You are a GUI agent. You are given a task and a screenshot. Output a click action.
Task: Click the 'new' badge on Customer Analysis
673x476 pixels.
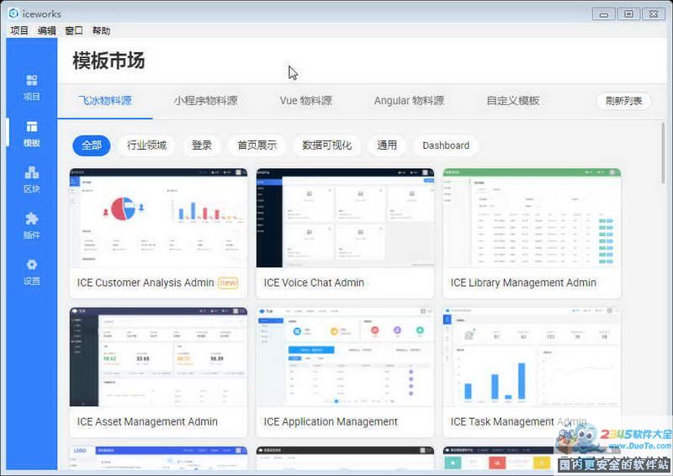click(x=228, y=283)
